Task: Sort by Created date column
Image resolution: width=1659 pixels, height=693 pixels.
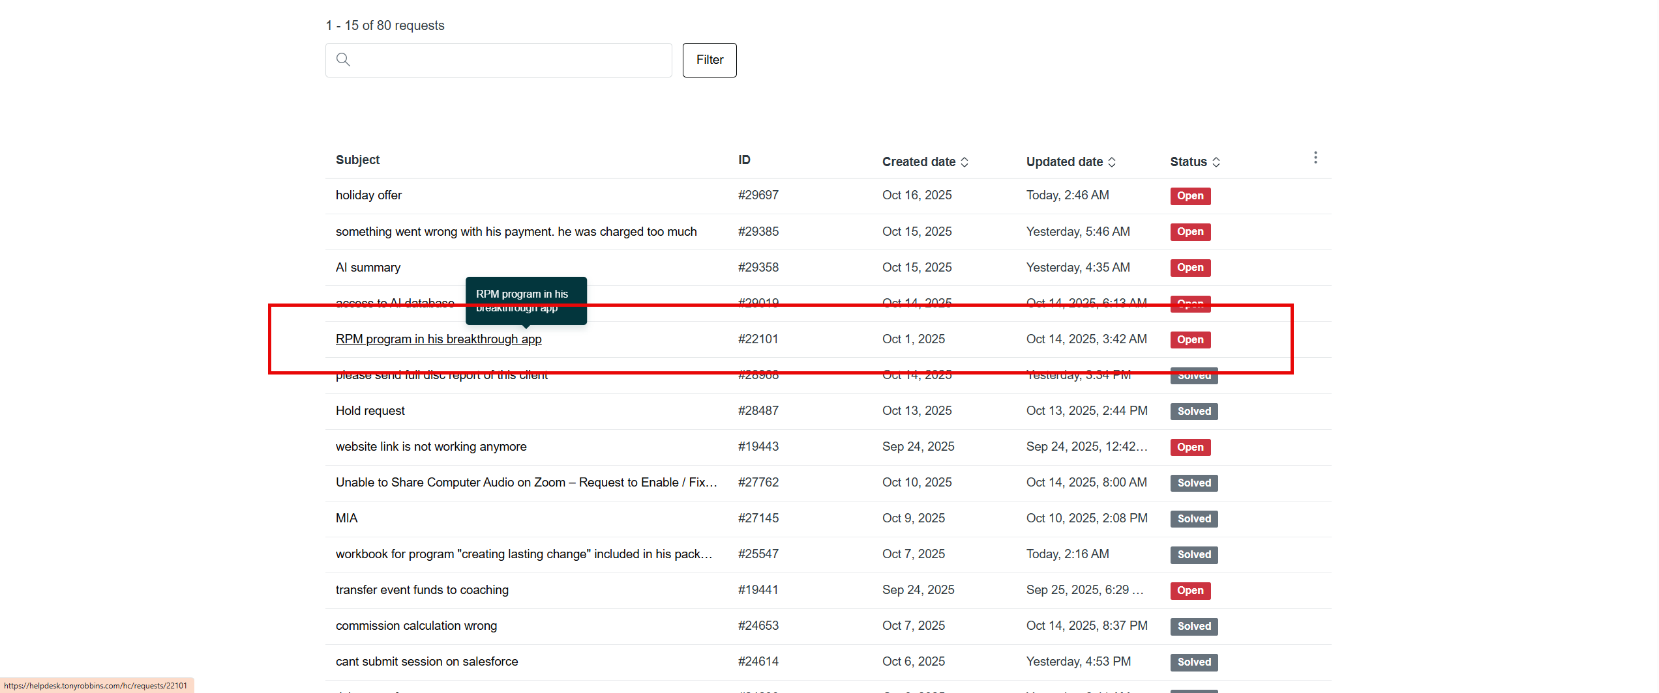Action: (x=925, y=162)
